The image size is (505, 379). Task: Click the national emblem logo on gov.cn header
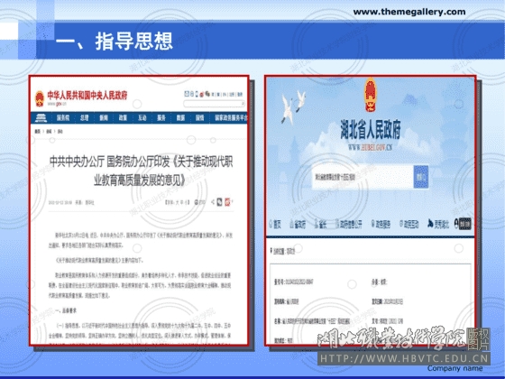coord(40,98)
